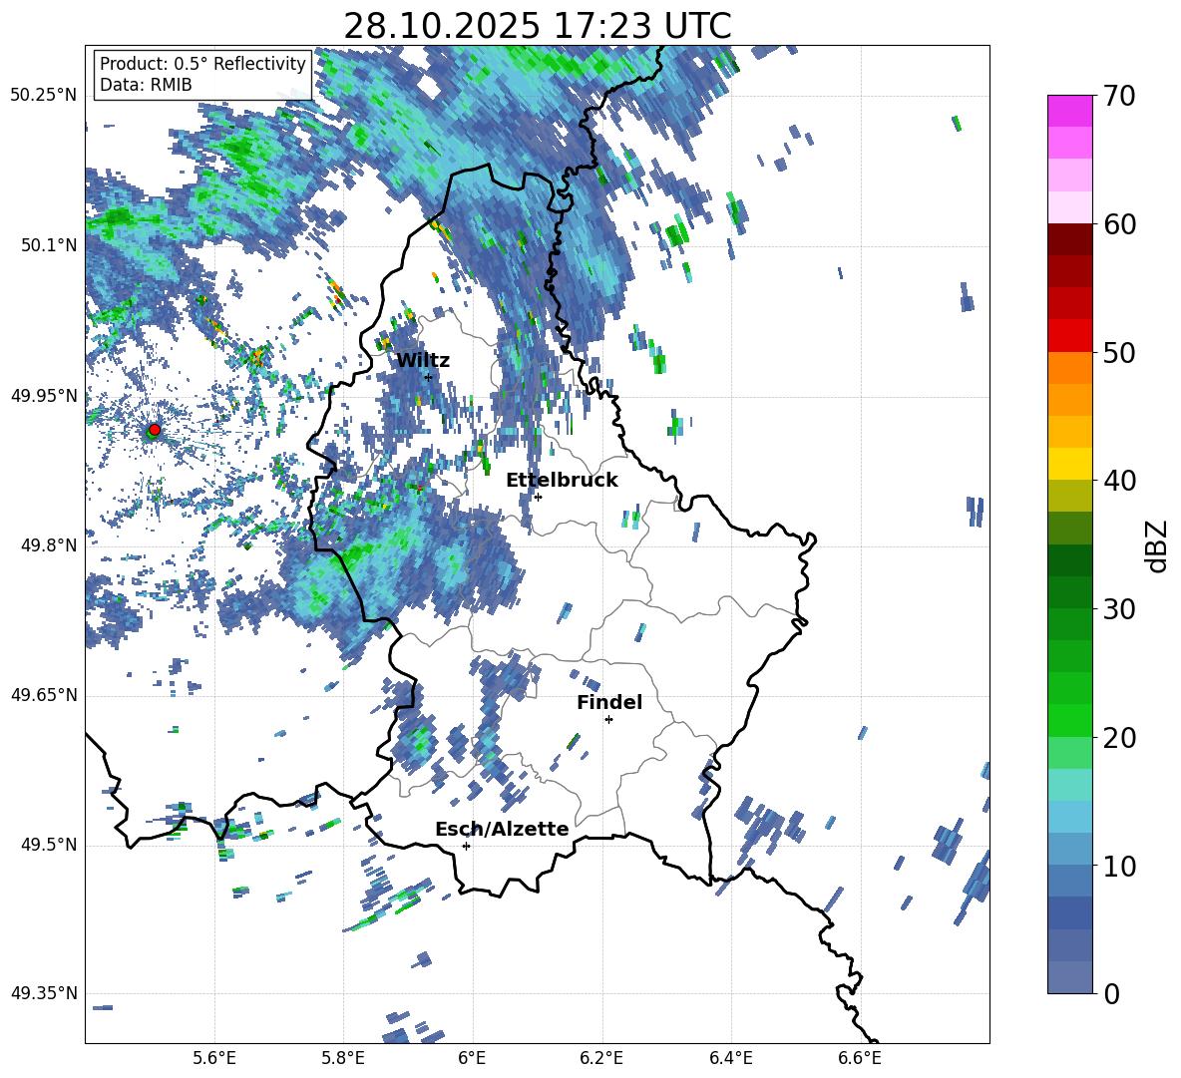Viewport: 1181px width, 1078px height.
Task: Click the orange colorbar segment below 50
Action: click(x=1070, y=368)
